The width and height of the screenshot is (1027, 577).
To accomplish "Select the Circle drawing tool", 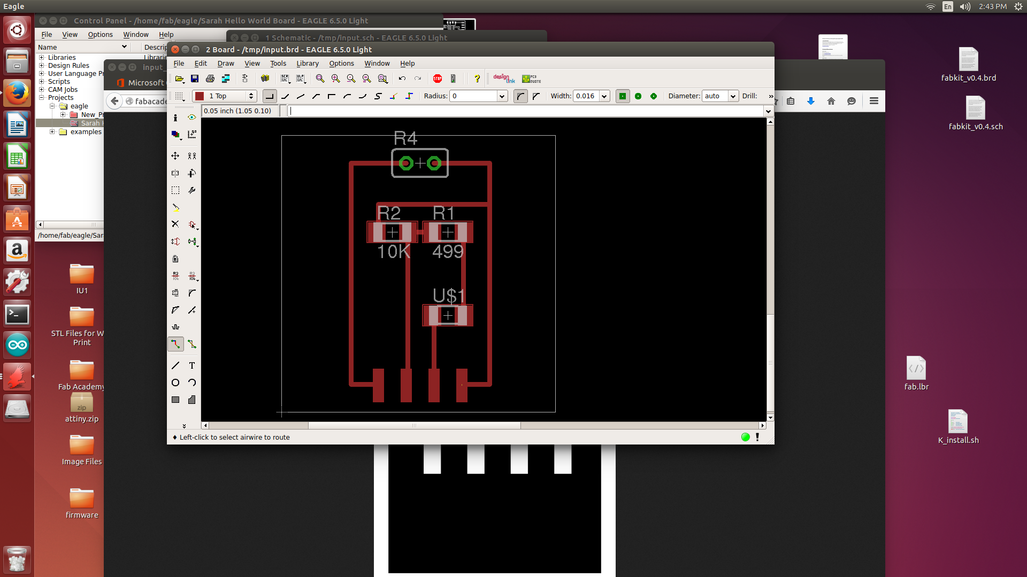I will tap(175, 383).
